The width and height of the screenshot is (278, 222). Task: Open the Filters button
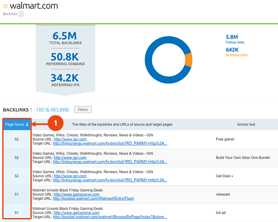click(83, 109)
